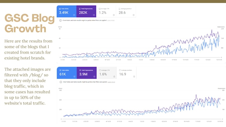Open help icon on the 282K impressions card
This screenshot has height=127, width=226.
[94, 15]
